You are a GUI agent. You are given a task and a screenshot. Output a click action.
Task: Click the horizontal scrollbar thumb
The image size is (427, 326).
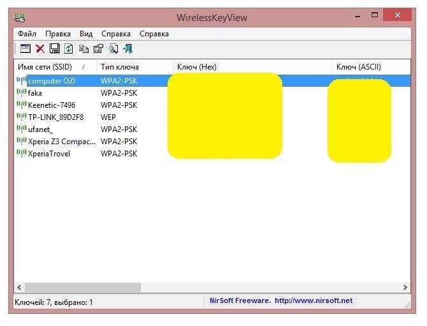[83, 287]
